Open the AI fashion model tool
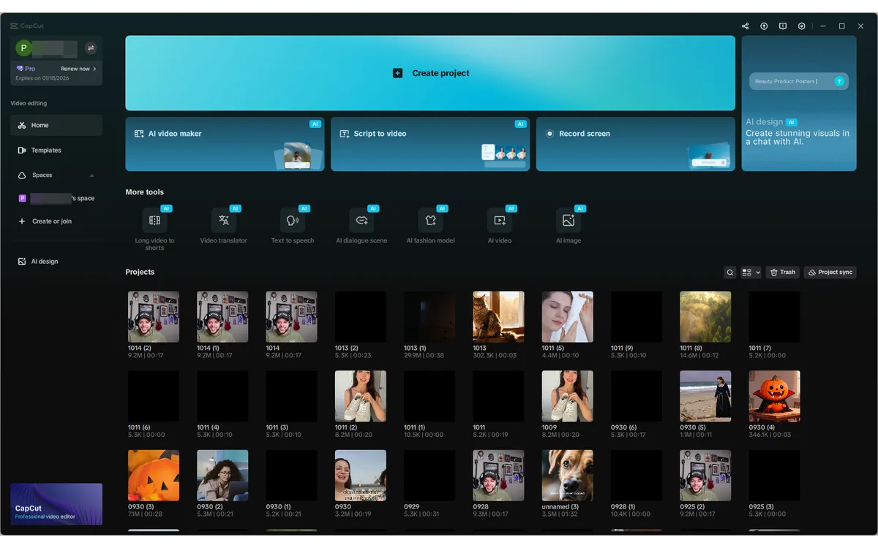This screenshot has width=878, height=548. click(430, 220)
